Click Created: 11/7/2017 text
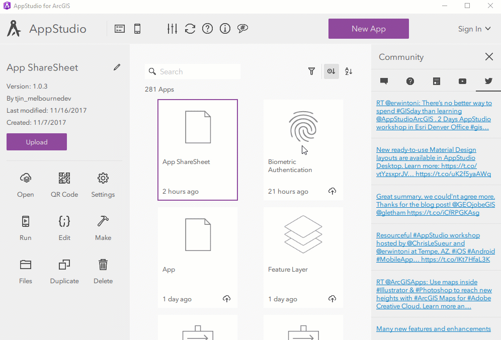Screen dimensions: 501x340 click(36, 122)
